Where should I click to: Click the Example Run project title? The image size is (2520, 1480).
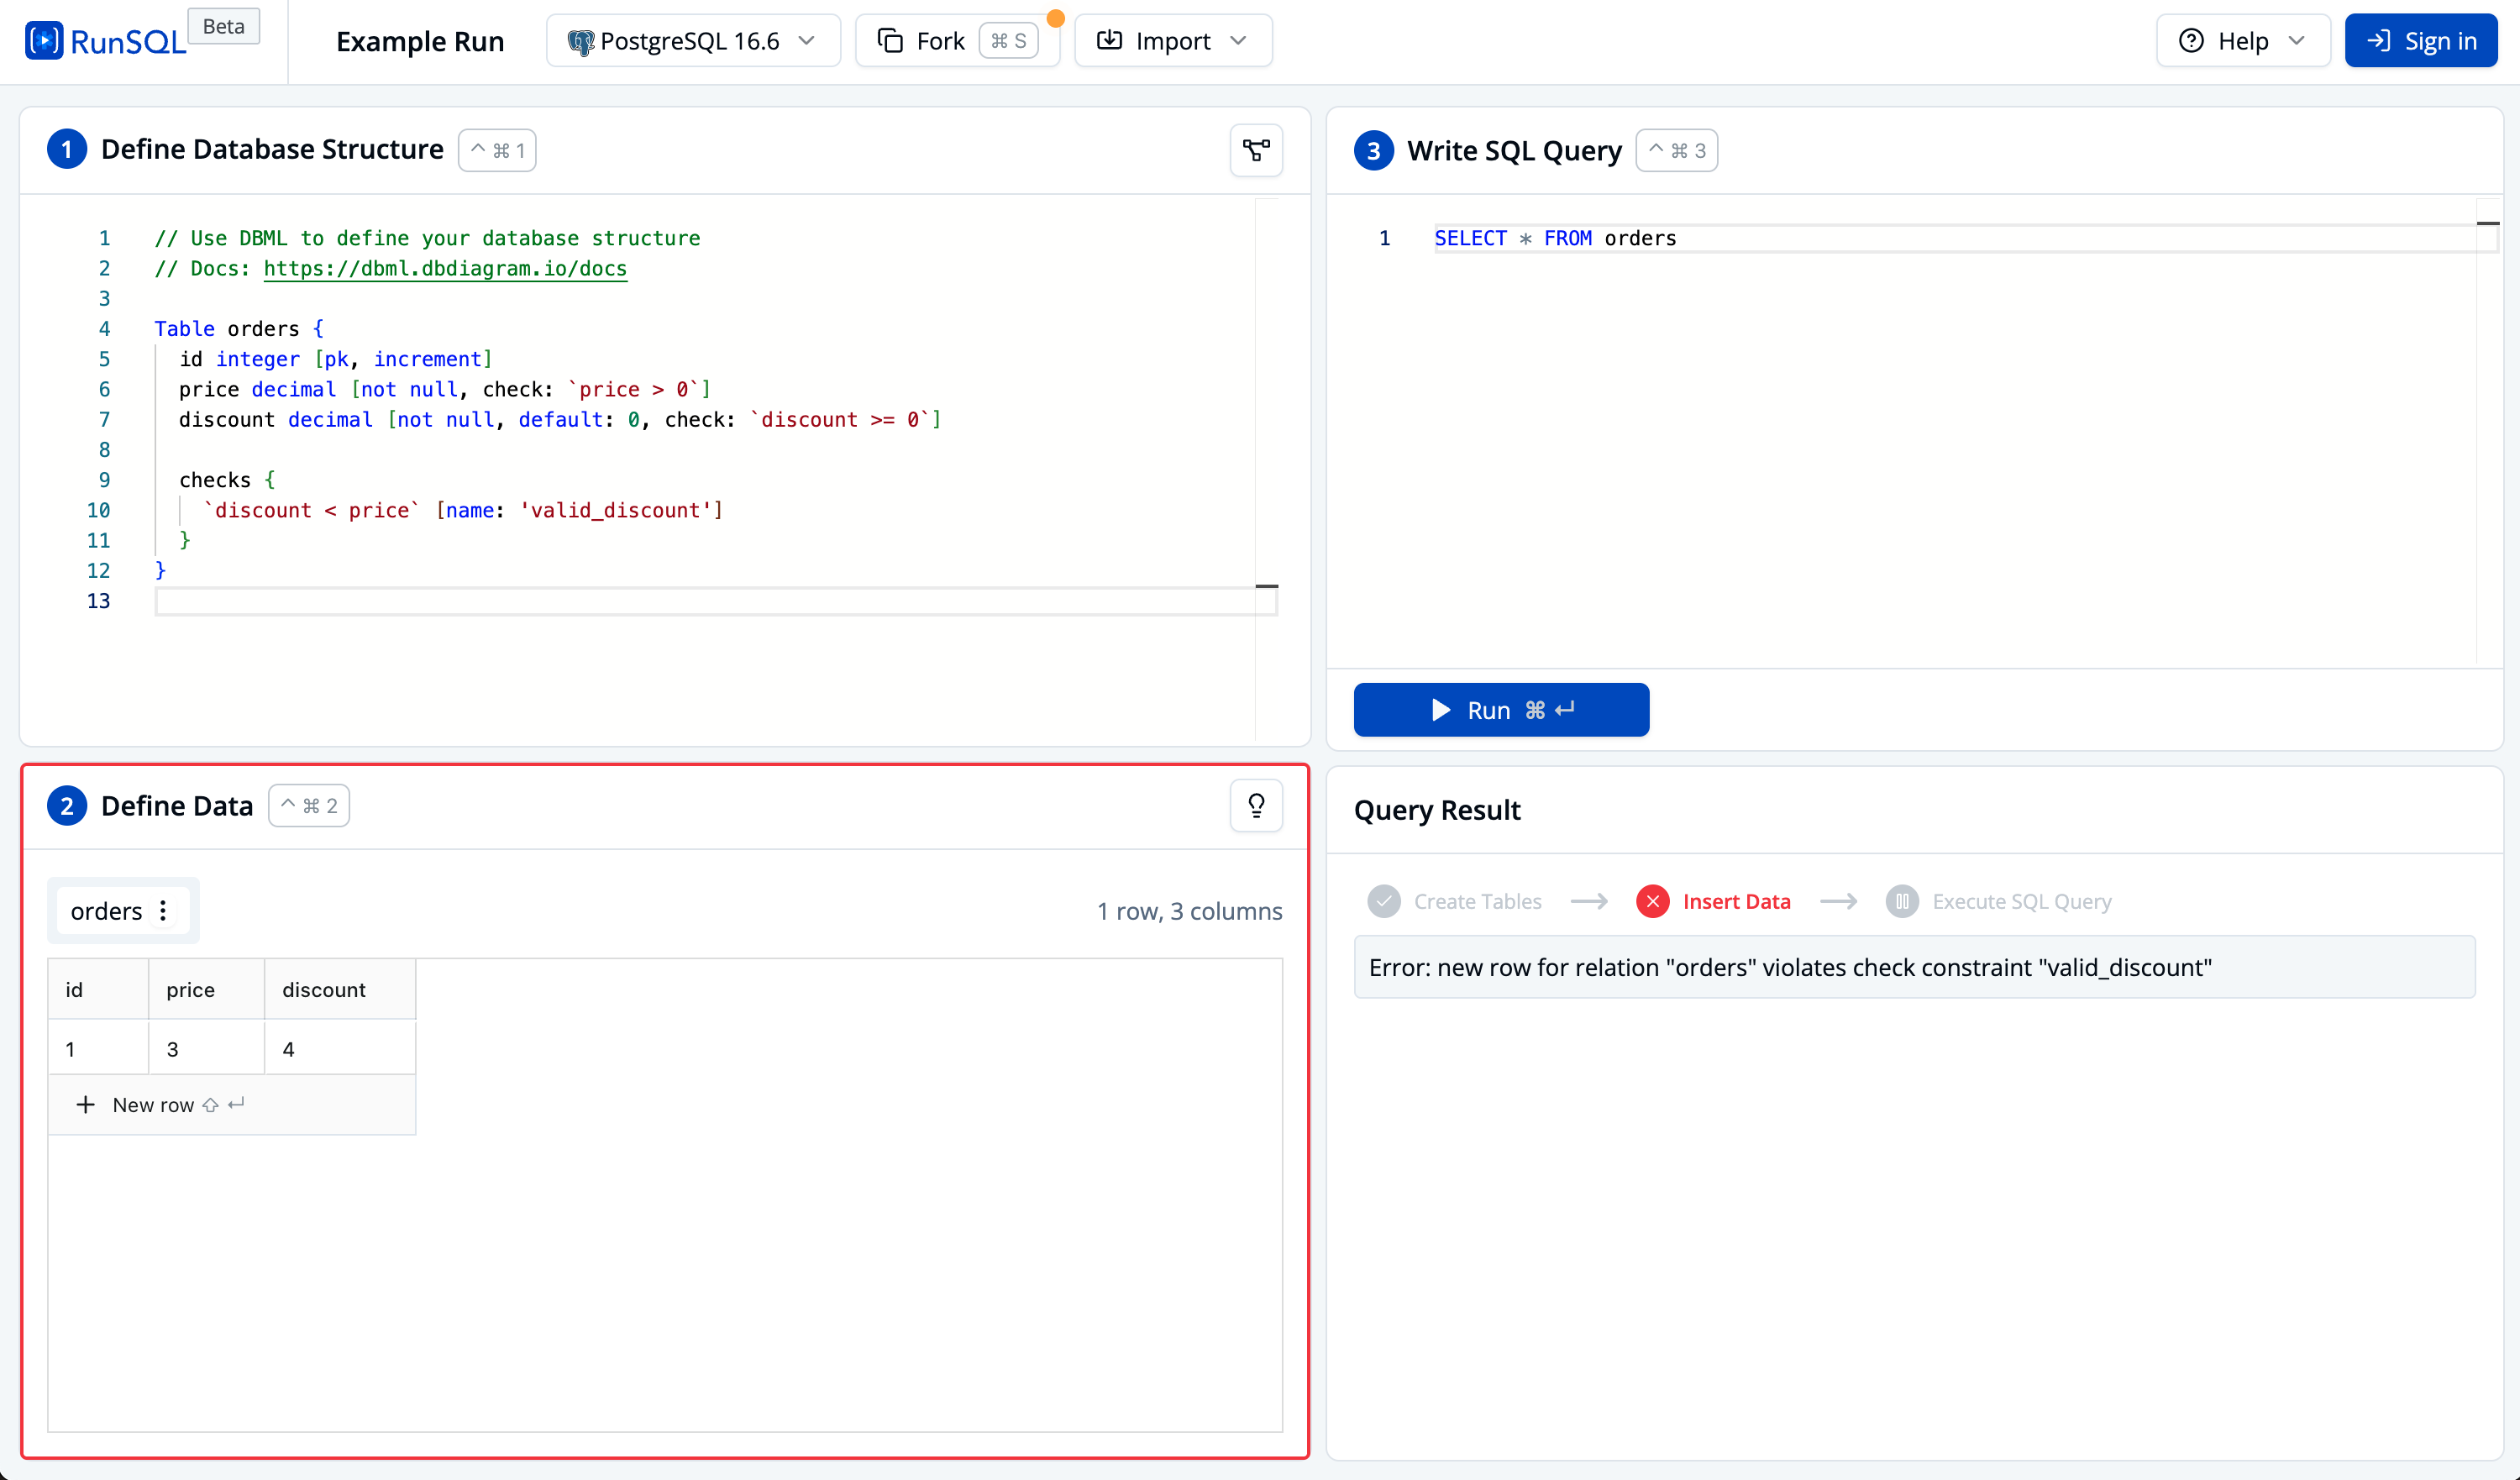[419, 41]
